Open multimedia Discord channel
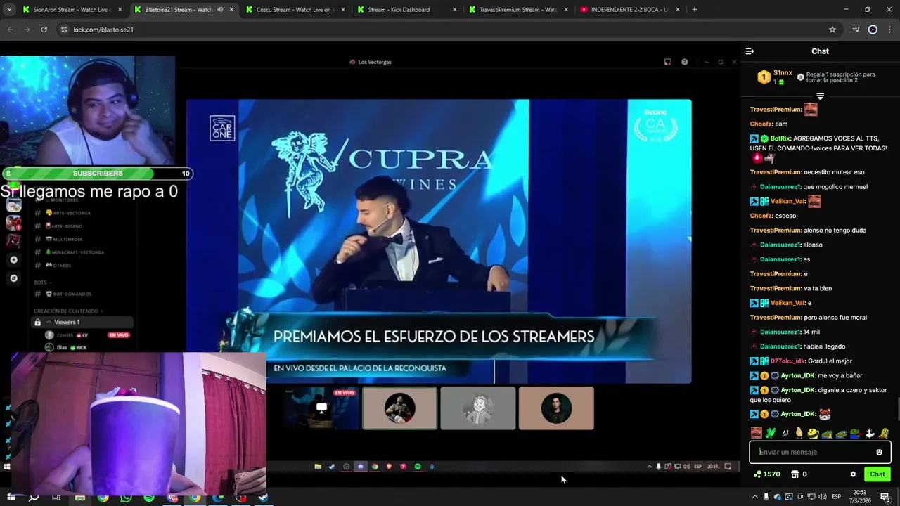The width and height of the screenshot is (900, 506). [x=67, y=239]
